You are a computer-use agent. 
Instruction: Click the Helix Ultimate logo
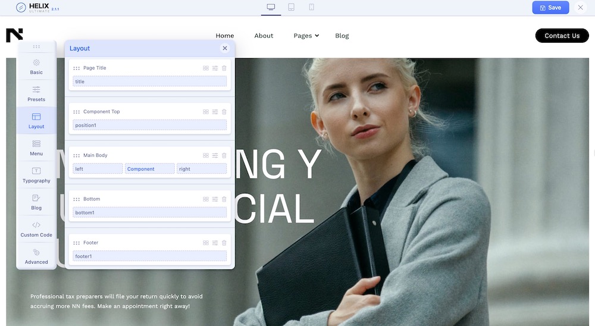coord(37,7)
